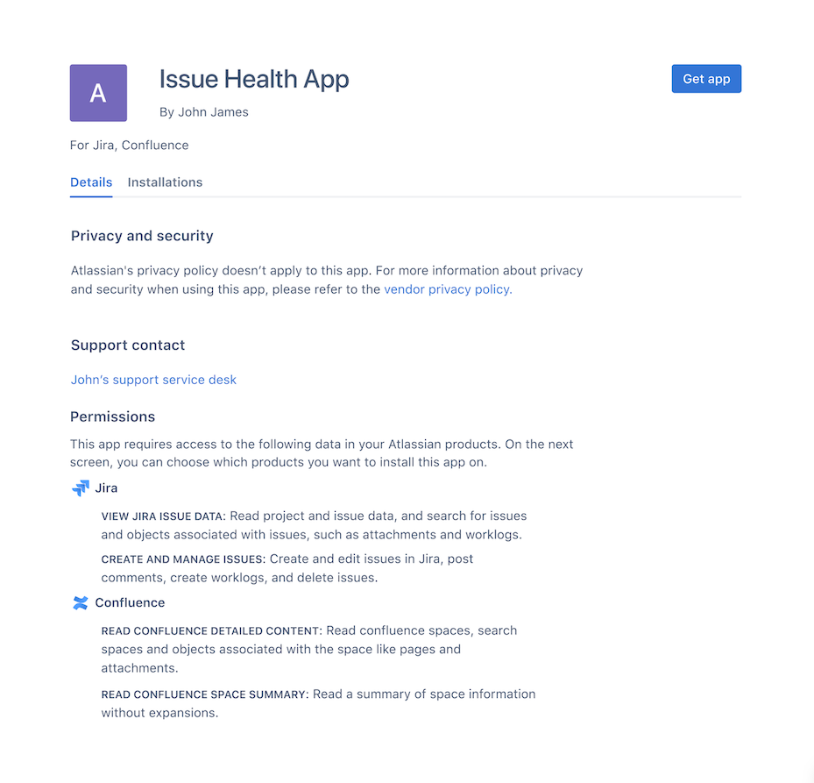Collapse the Permissions heading section
Screen dimensions: 814x783
(x=112, y=416)
